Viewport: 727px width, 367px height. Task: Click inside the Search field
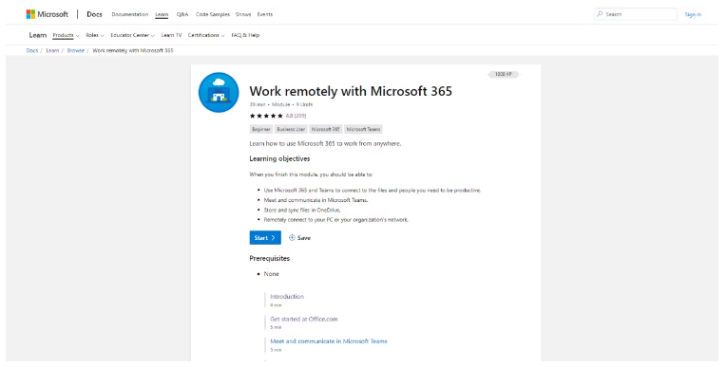636,14
